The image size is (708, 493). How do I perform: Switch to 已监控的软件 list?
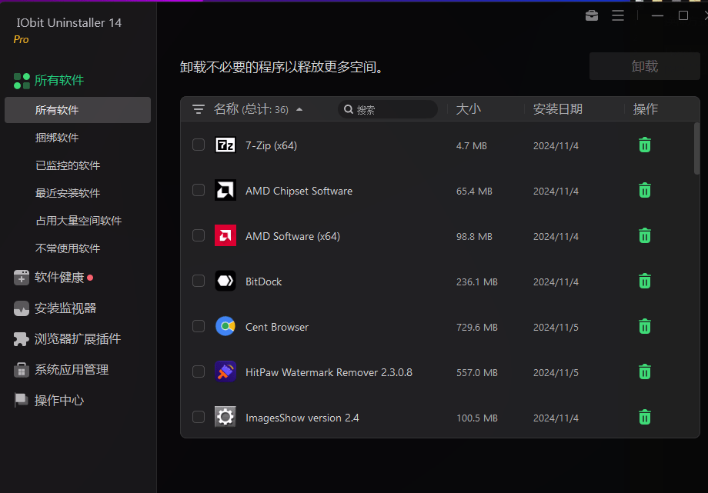click(x=68, y=165)
